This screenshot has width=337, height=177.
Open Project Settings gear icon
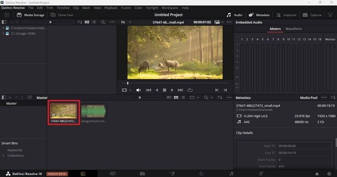tap(329, 174)
